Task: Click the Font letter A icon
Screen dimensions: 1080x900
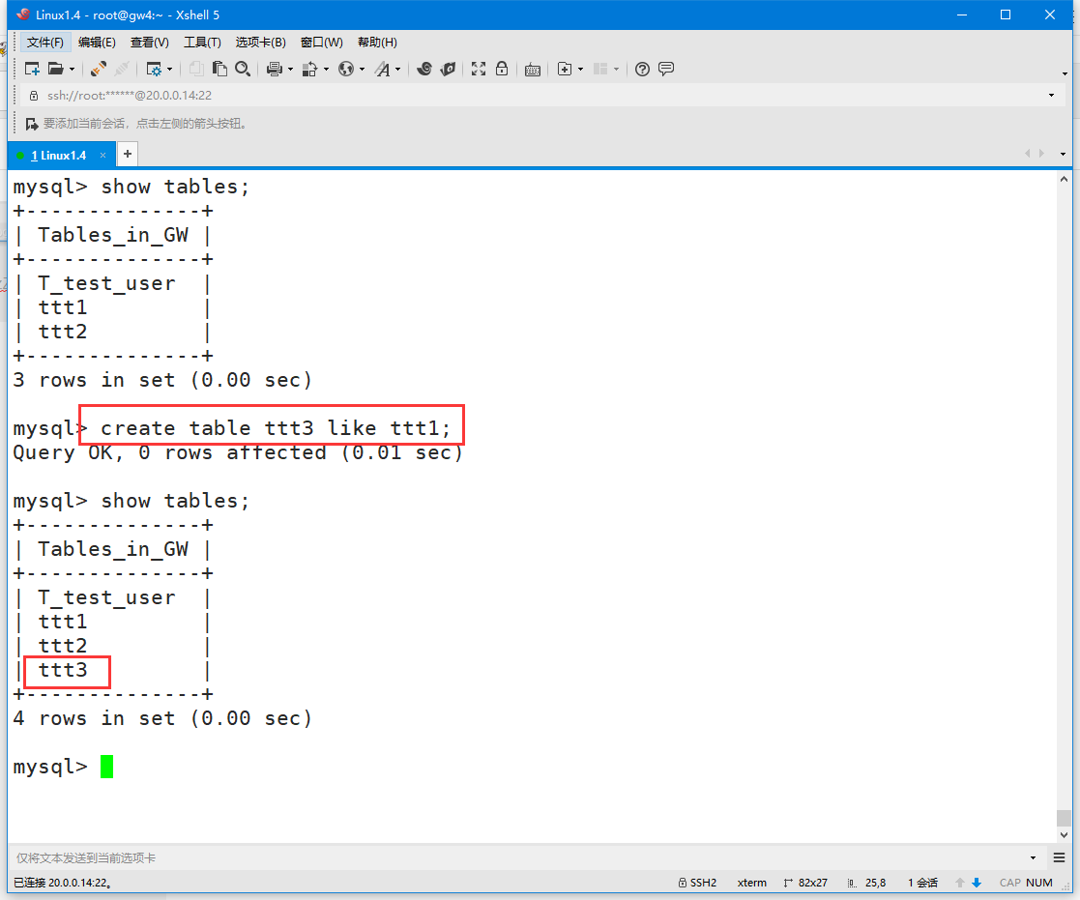Action: [x=382, y=69]
